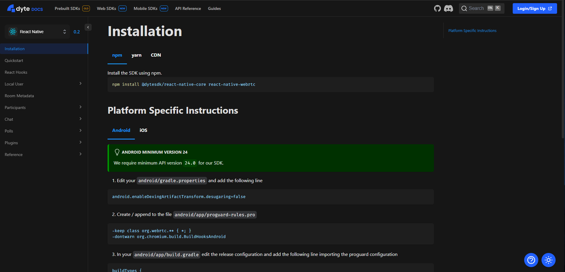The width and height of the screenshot is (565, 272).
Task: Click the magnifier icon in search box
Action: [x=464, y=8]
